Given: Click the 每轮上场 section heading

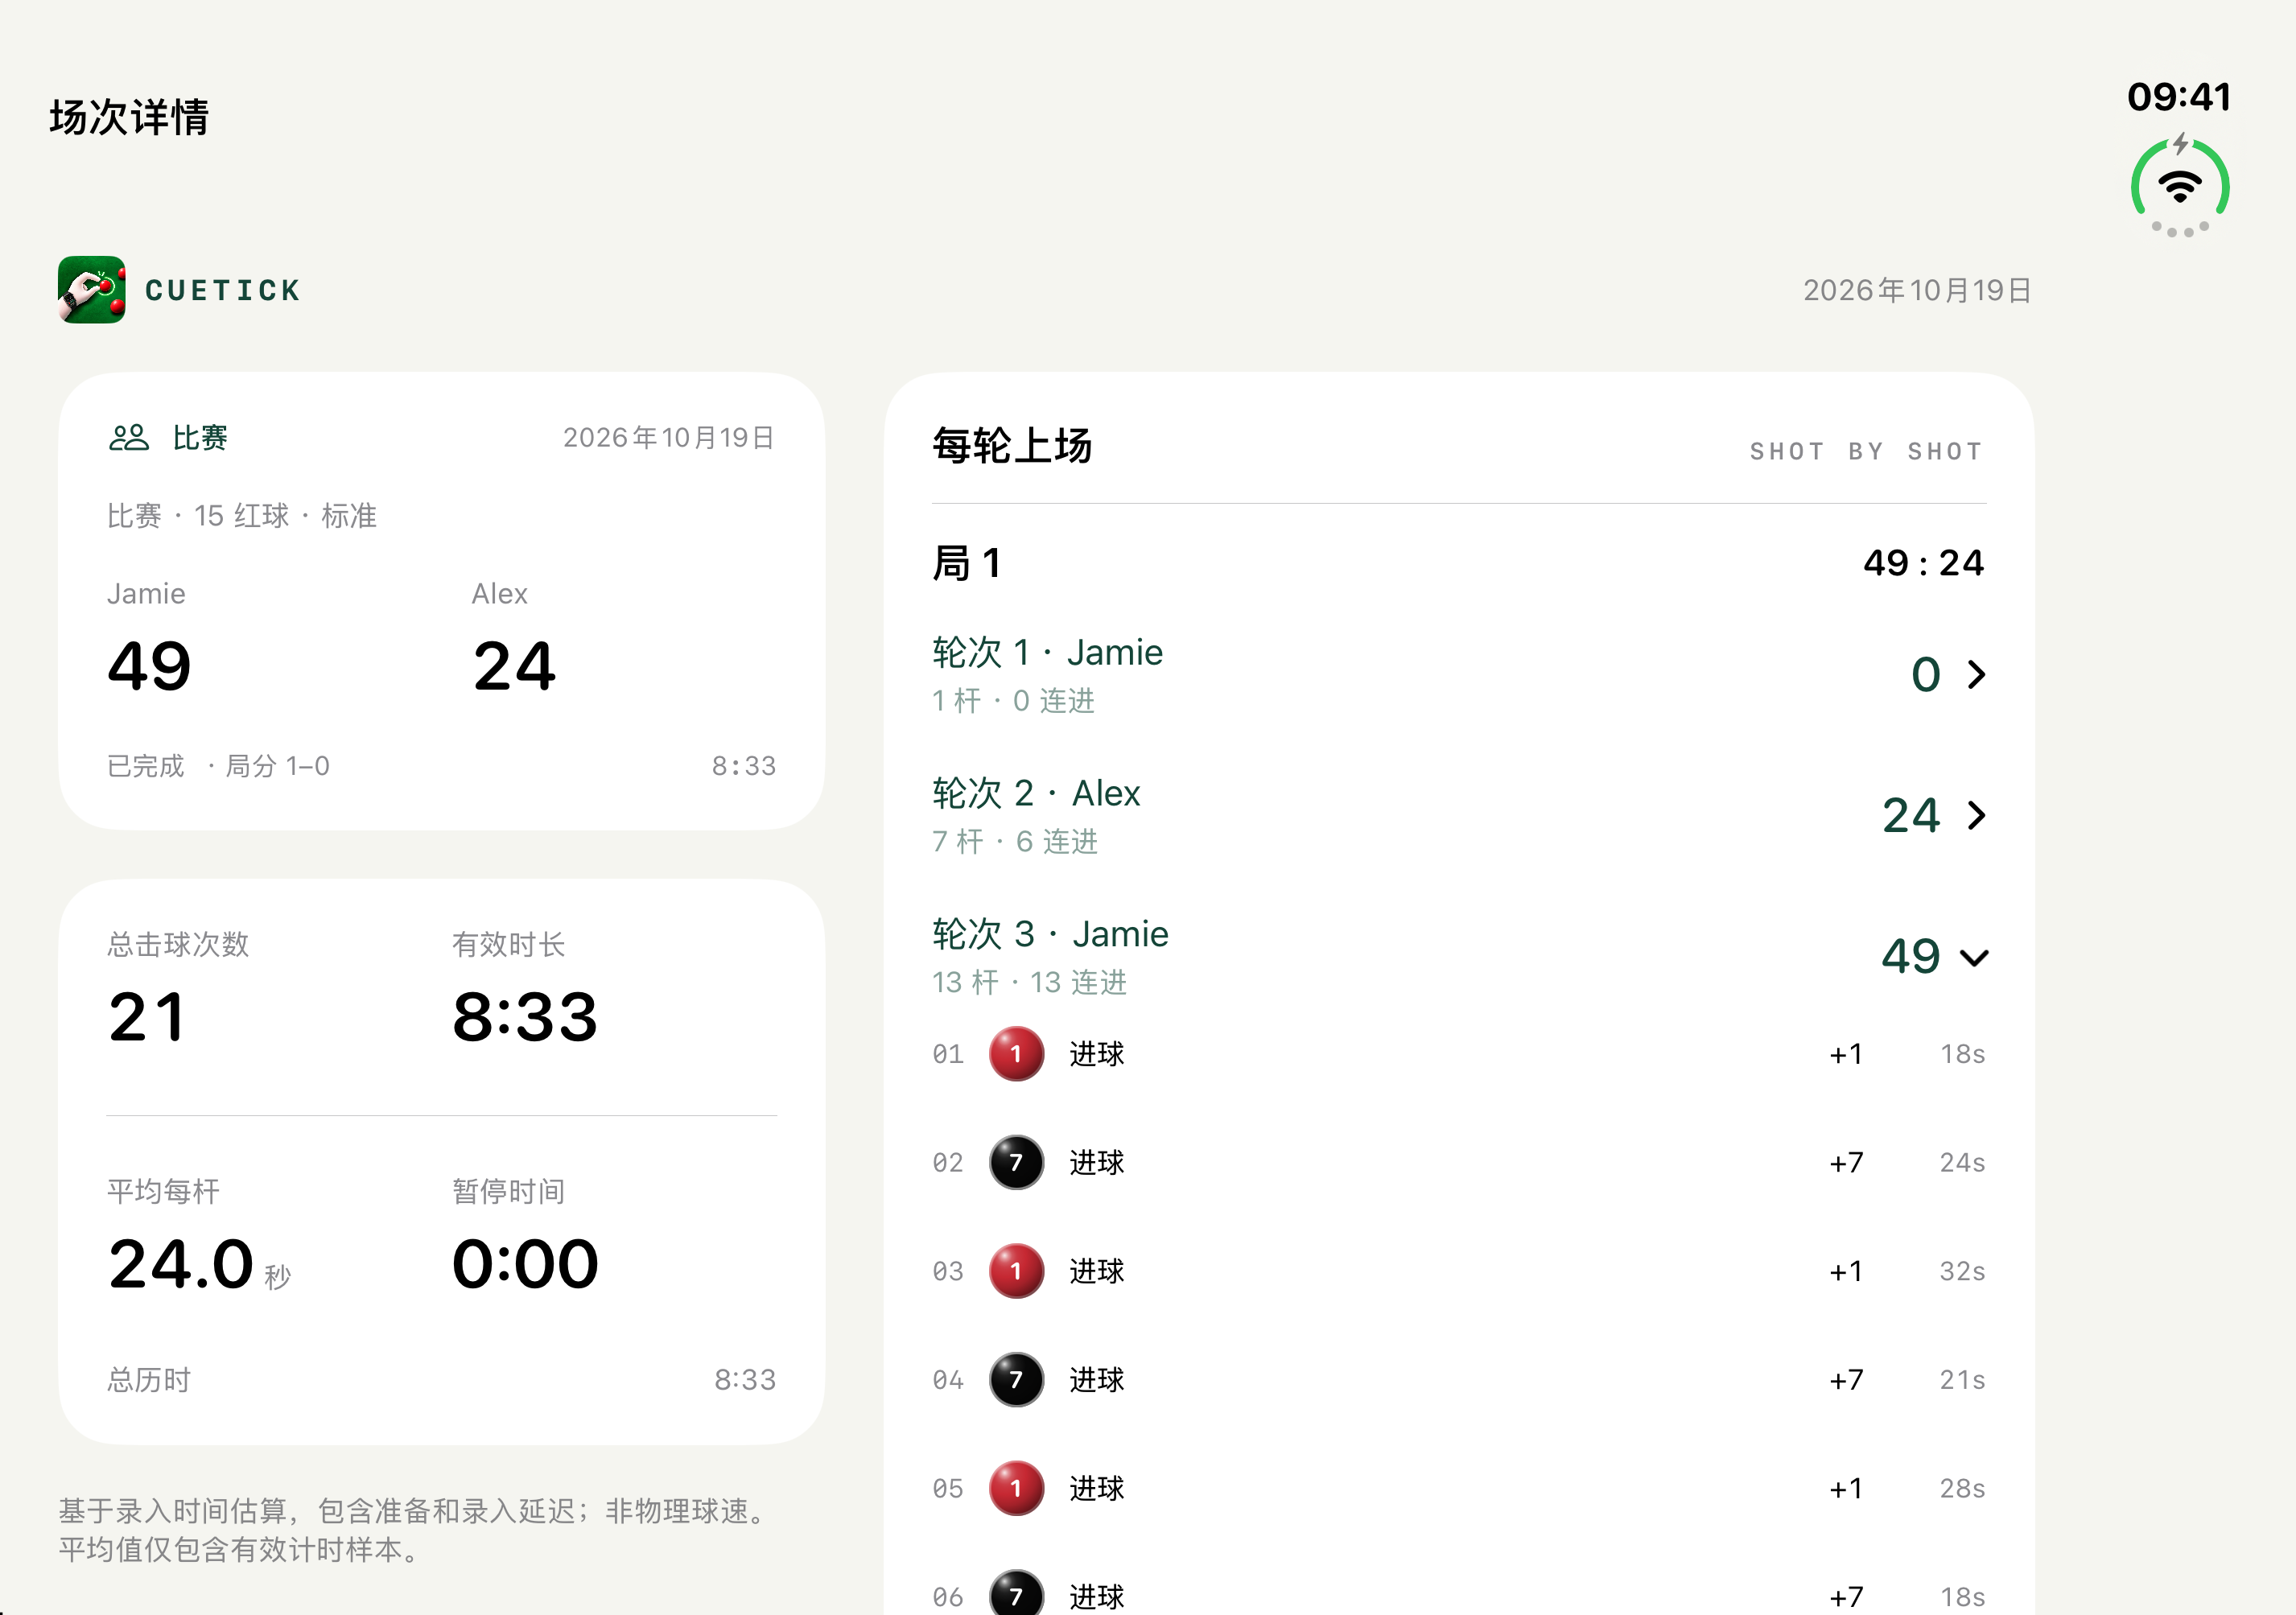Looking at the screenshot, I should point(1012,446).
